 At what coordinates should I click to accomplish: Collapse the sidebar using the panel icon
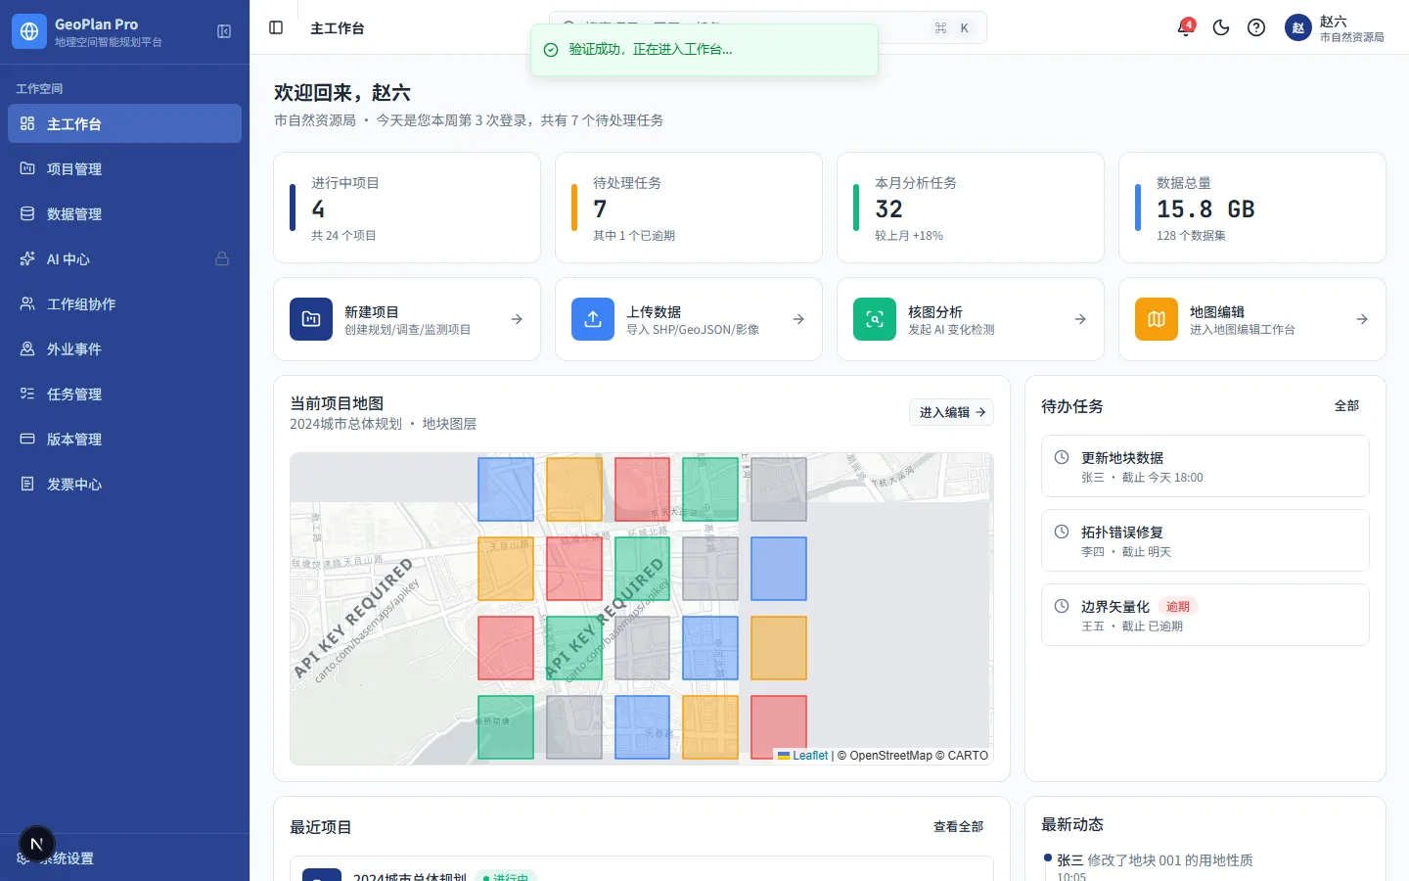[224, 31]
